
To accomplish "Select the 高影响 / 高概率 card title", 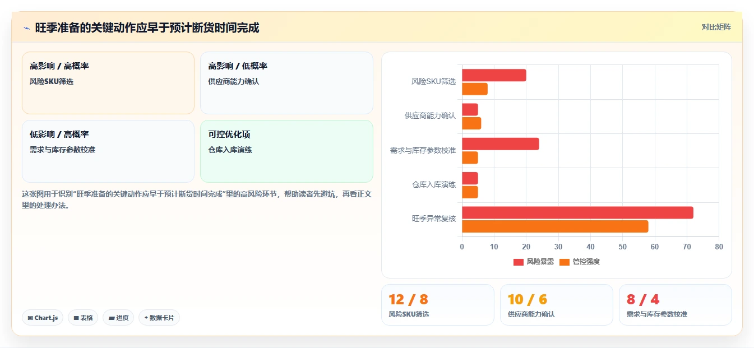I will point(59,66).
